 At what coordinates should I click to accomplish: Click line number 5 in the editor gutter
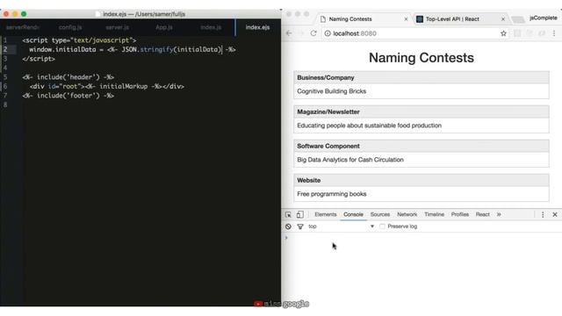(5, 77)
